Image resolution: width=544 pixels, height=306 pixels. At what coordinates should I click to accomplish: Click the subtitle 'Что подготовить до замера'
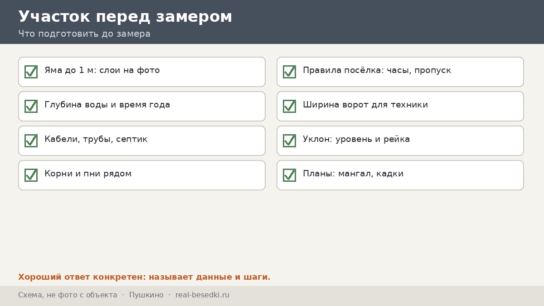pyautogui.click(x=84, y=34)
